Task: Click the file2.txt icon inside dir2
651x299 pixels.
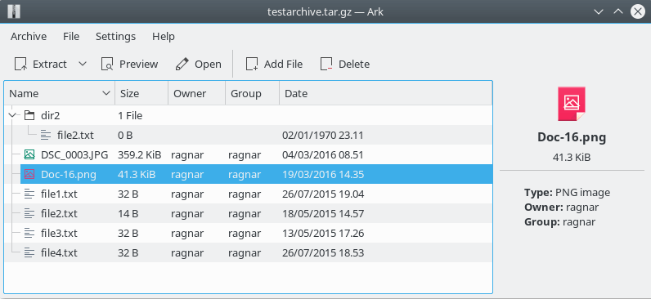Action: pos(46,135)
